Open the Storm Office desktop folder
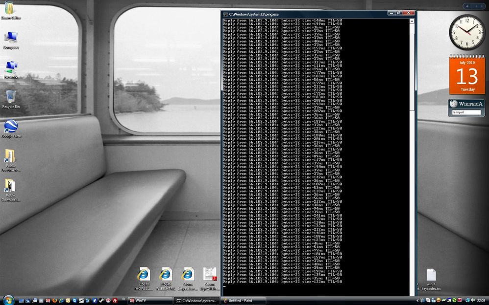Screen dimensions: 489x305 tap(10, 9)
